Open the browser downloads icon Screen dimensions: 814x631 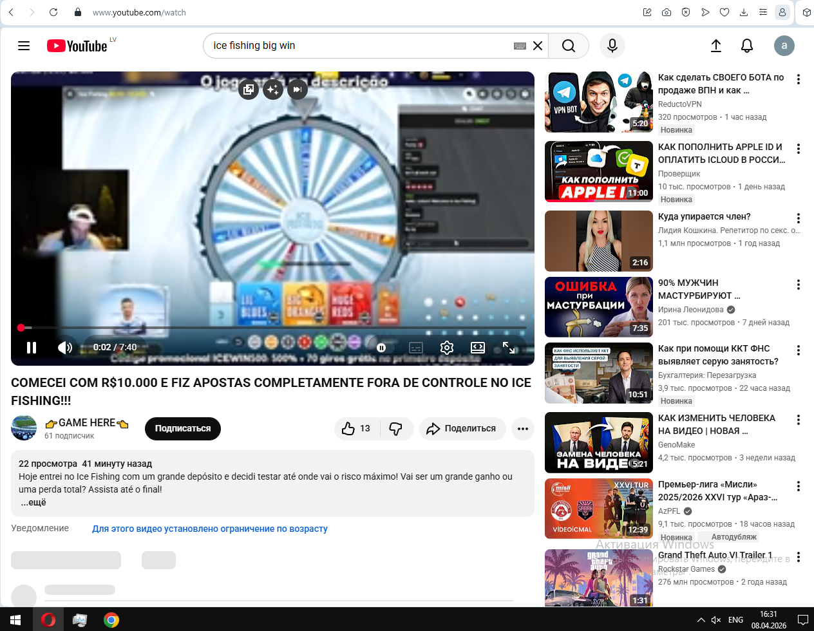pos(744,12)
